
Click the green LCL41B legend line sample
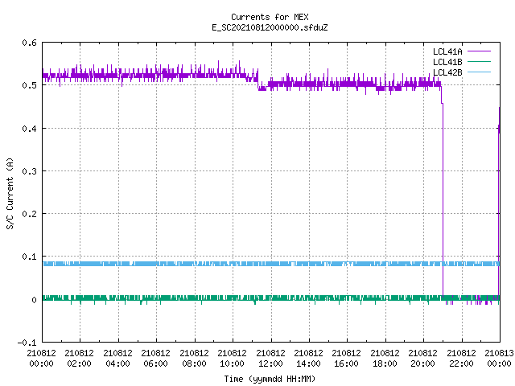(479, 61)
